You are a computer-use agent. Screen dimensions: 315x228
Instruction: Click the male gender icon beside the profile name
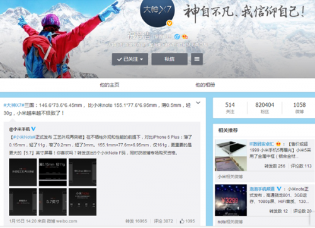pyautogui.click(x=177, y=37)
